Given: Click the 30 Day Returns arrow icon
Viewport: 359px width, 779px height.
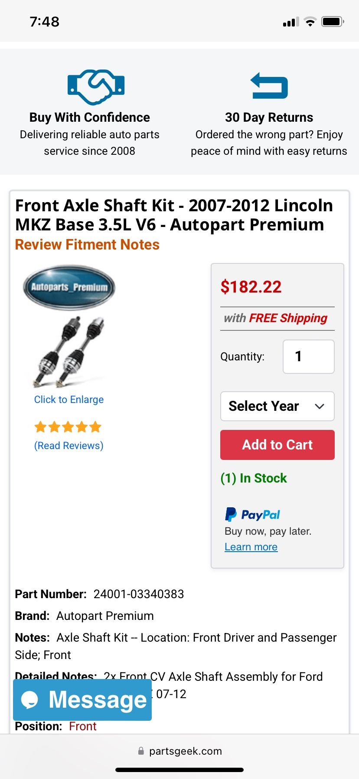Looking at the screenshot, I should (x=269, y=86).
